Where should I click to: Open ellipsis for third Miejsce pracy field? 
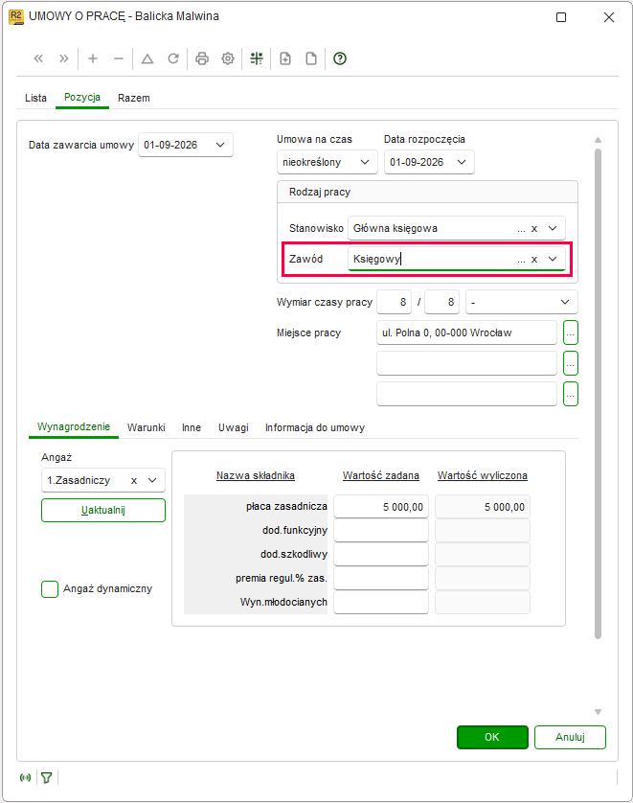[571, 395]
